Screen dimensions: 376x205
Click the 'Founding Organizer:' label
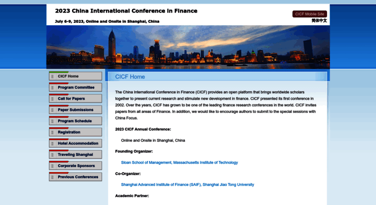point(134,152)
